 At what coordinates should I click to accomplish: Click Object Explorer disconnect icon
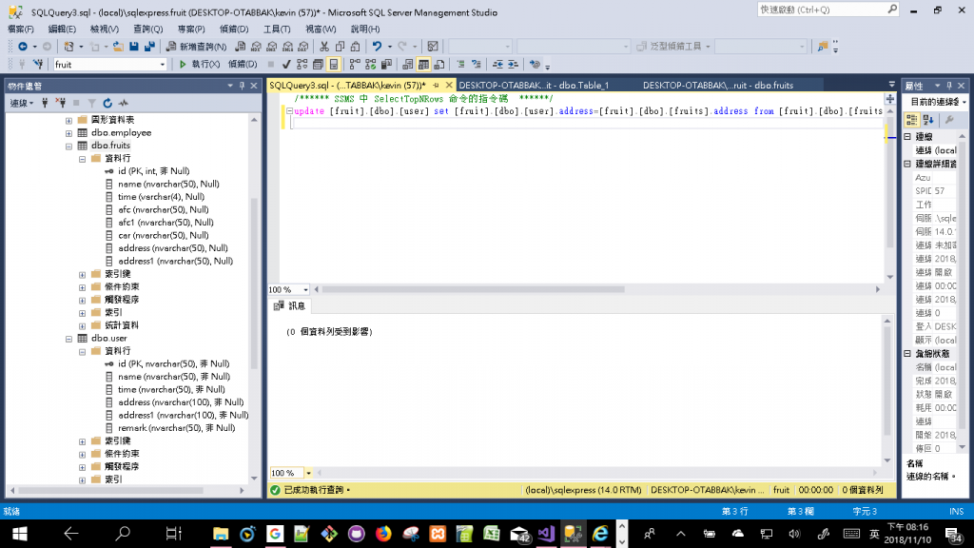[60, 103]
